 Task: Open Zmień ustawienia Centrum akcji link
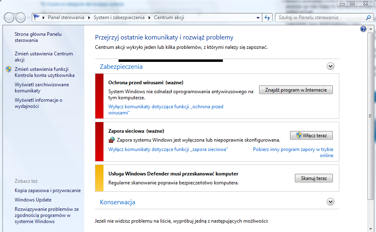point(44,57)
